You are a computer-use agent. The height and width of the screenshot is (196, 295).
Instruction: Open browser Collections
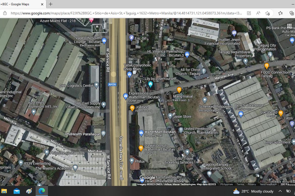291,13
